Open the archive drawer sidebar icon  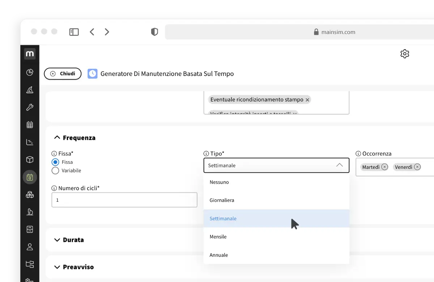(x=30, y=229)
